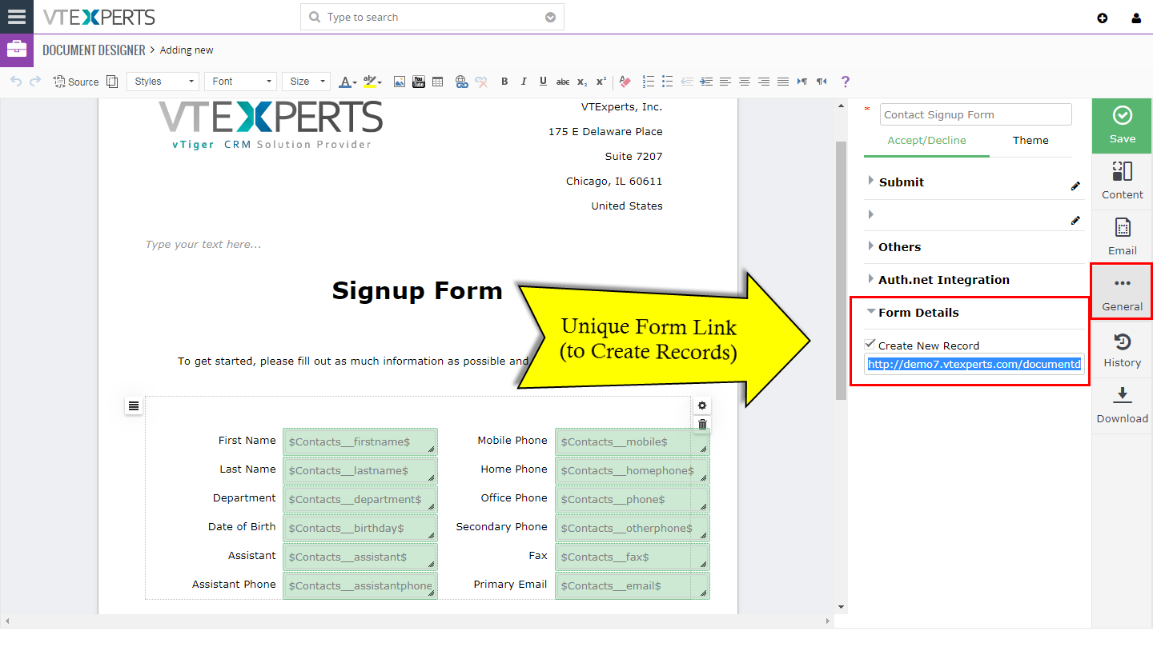Open the hamburger main menu
This screenshot has height=647, width=1153.
click(x=17, y=17)
